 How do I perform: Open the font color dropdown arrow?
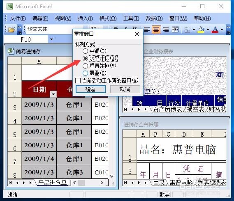point(222,30)
